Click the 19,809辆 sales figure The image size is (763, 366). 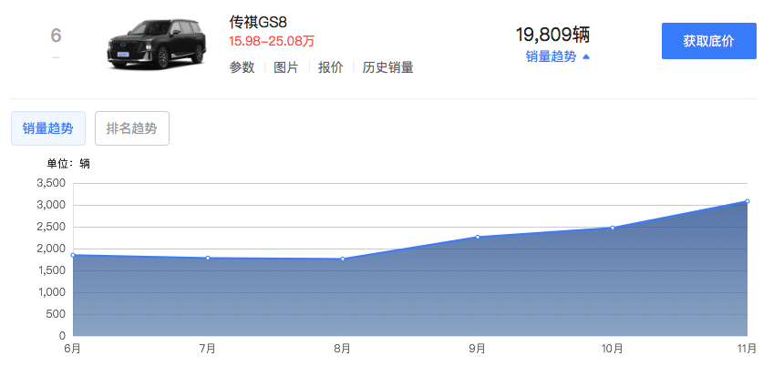tap(552, 35)
